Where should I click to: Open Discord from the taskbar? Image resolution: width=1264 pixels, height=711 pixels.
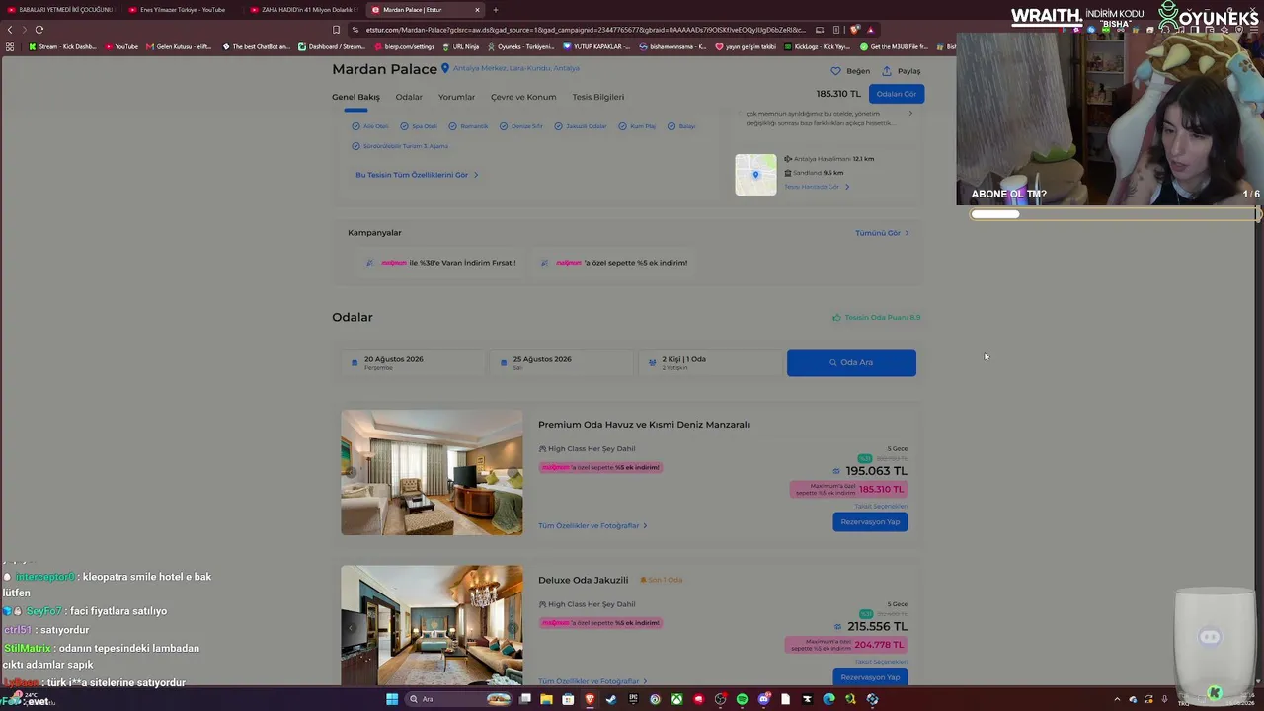click(763, 699)
